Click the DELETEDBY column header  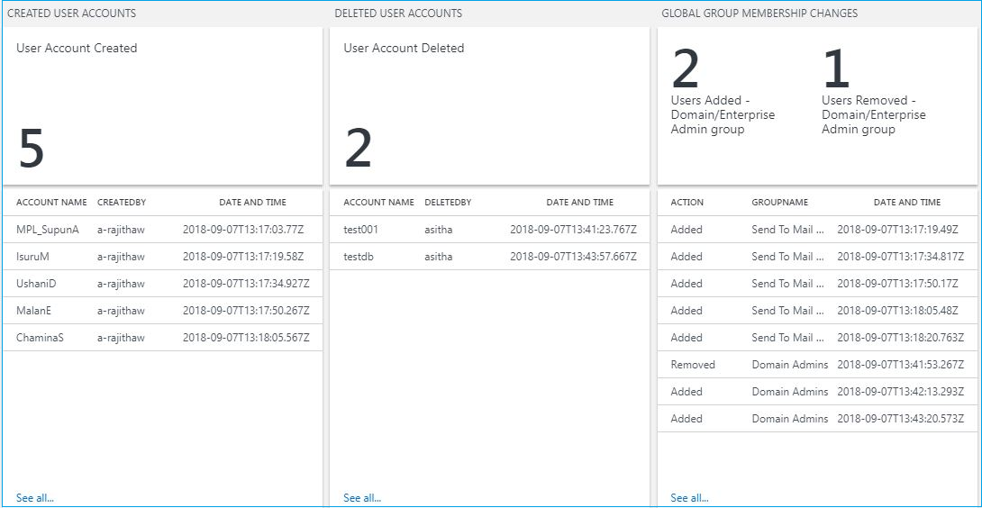click(x=448, y=203)
